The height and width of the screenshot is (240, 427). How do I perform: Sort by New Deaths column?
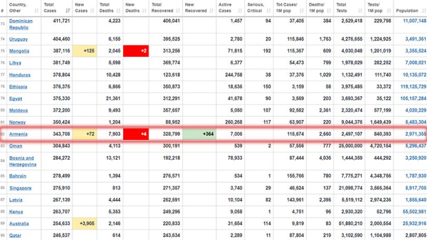click(136, 8)
